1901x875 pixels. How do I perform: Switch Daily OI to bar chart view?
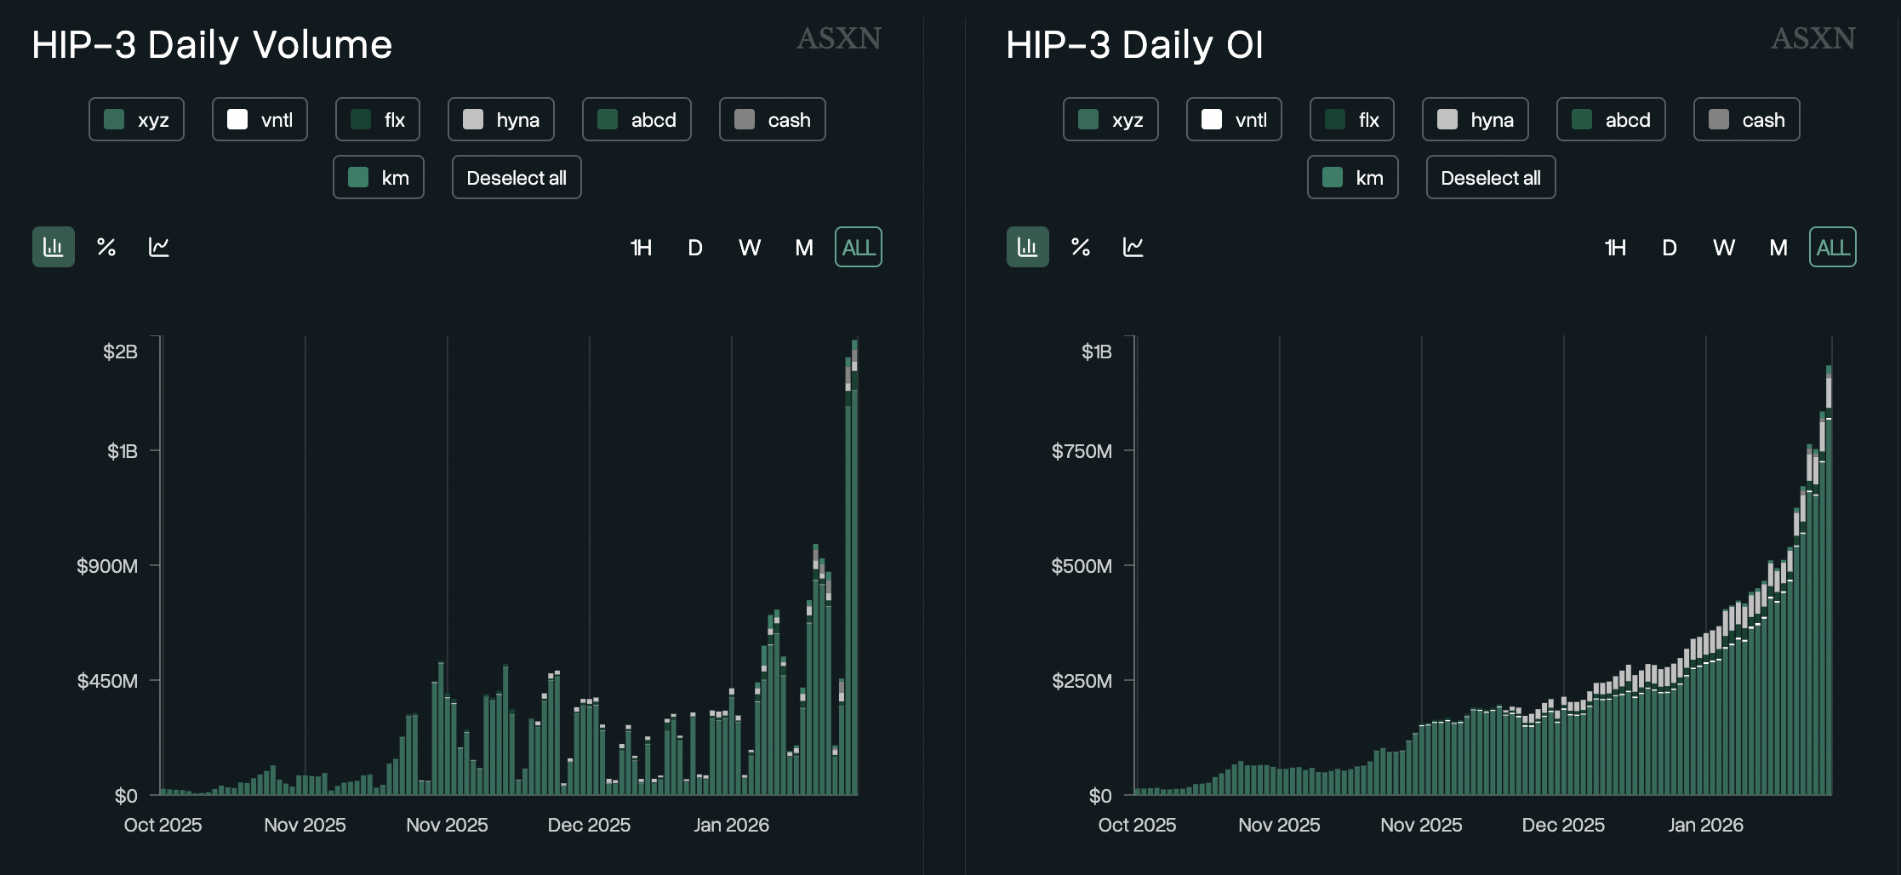[1027, 247]
